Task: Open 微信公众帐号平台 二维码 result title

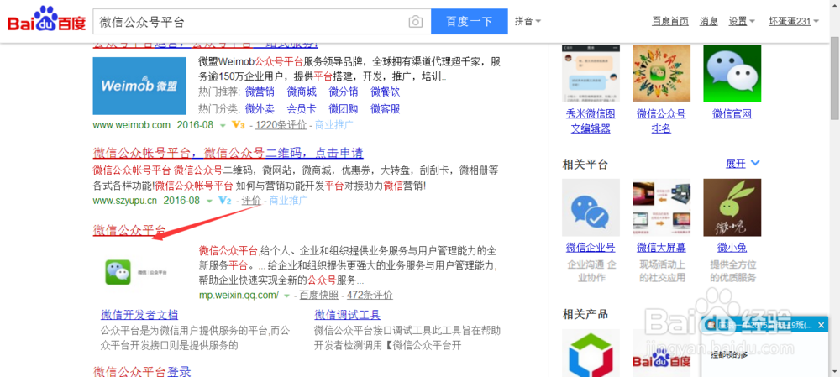Action: pyautogui.click(x=228, y=153)
